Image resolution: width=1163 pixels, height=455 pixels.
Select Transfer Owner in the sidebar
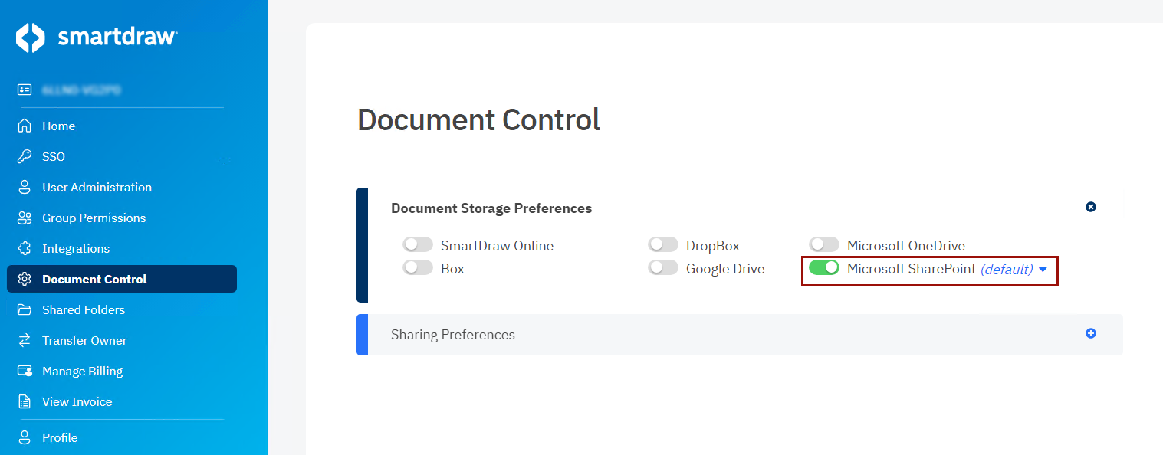coord(23,340)
